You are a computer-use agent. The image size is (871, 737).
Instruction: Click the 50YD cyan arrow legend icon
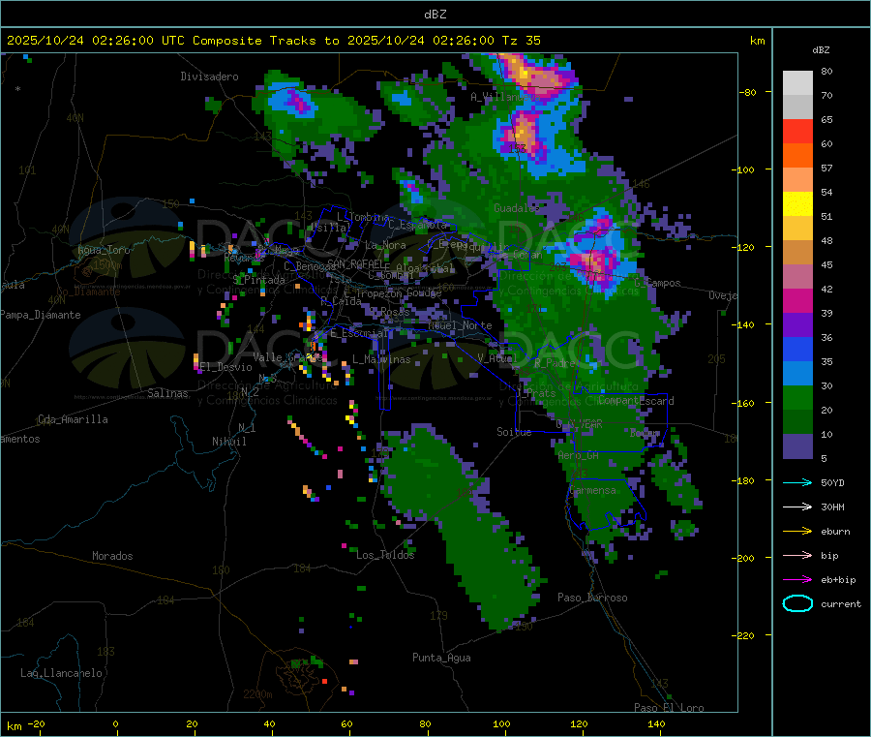[797, 482]
